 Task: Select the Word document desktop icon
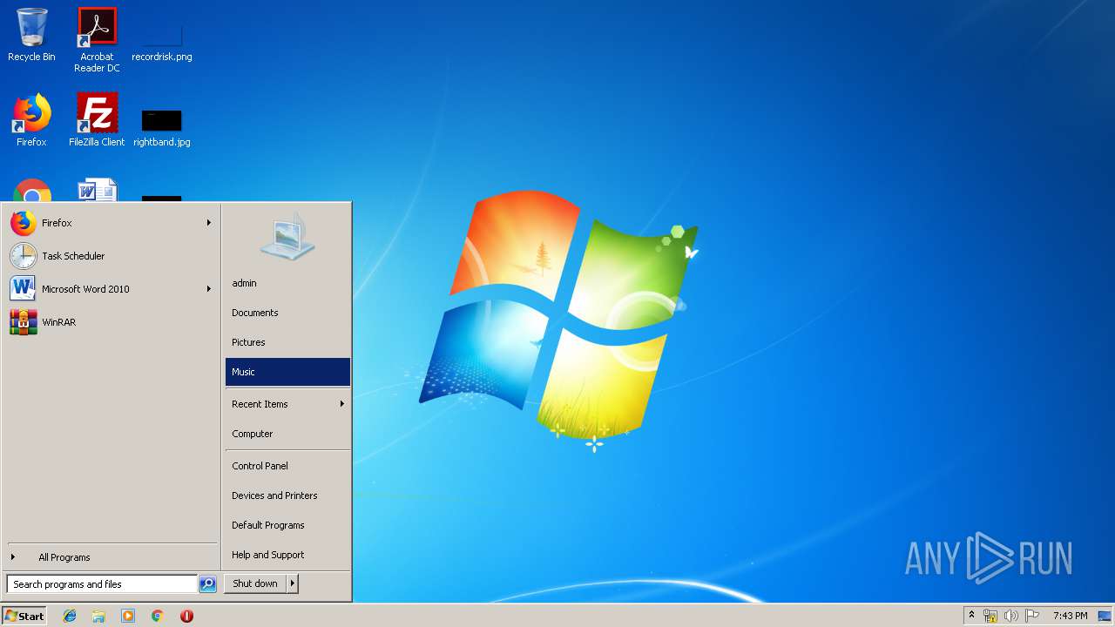point(97,190)
